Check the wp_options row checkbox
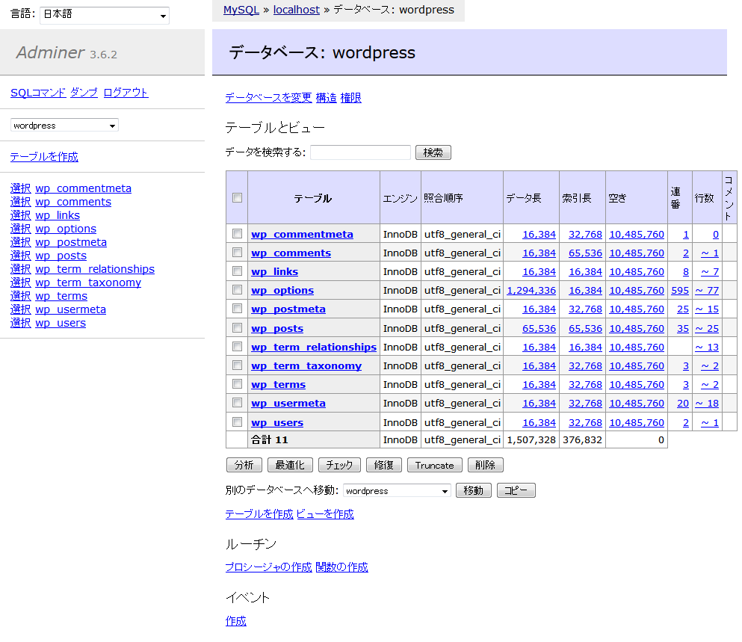The width and height of the screenshot is (742, 642). (237, 290)
